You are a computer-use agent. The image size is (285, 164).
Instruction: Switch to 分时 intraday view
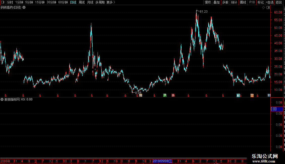tap(10, 2)
